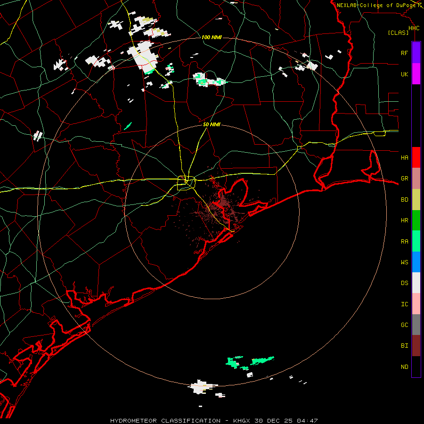This screenshot has height=424, width=424.
Task: Pick the RA light-green legend swatch
Action: click(x=416, y=241)
